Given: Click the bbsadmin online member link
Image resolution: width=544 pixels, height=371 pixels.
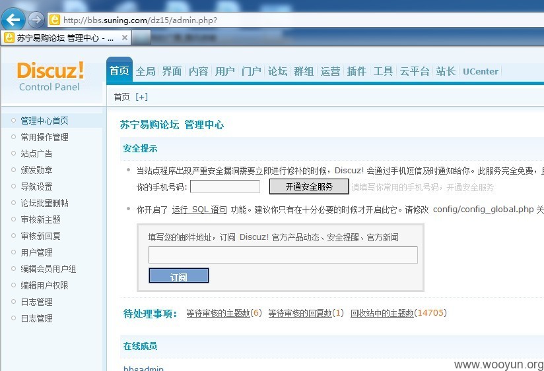Looking at the screenshot, I should point(143,368).
